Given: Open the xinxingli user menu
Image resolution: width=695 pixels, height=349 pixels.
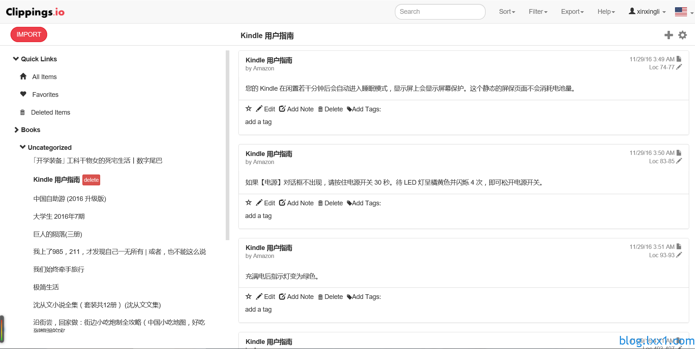Looking at the screenshot, I should point(647,12).
